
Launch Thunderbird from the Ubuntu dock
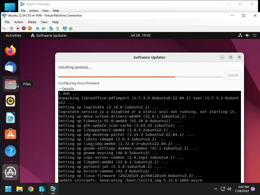click(10, 67)
